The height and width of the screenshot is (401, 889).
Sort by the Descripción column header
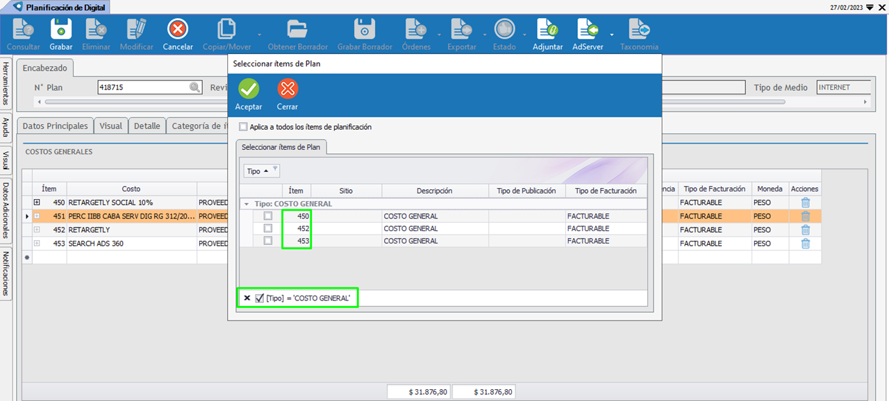tap(435, 191)
